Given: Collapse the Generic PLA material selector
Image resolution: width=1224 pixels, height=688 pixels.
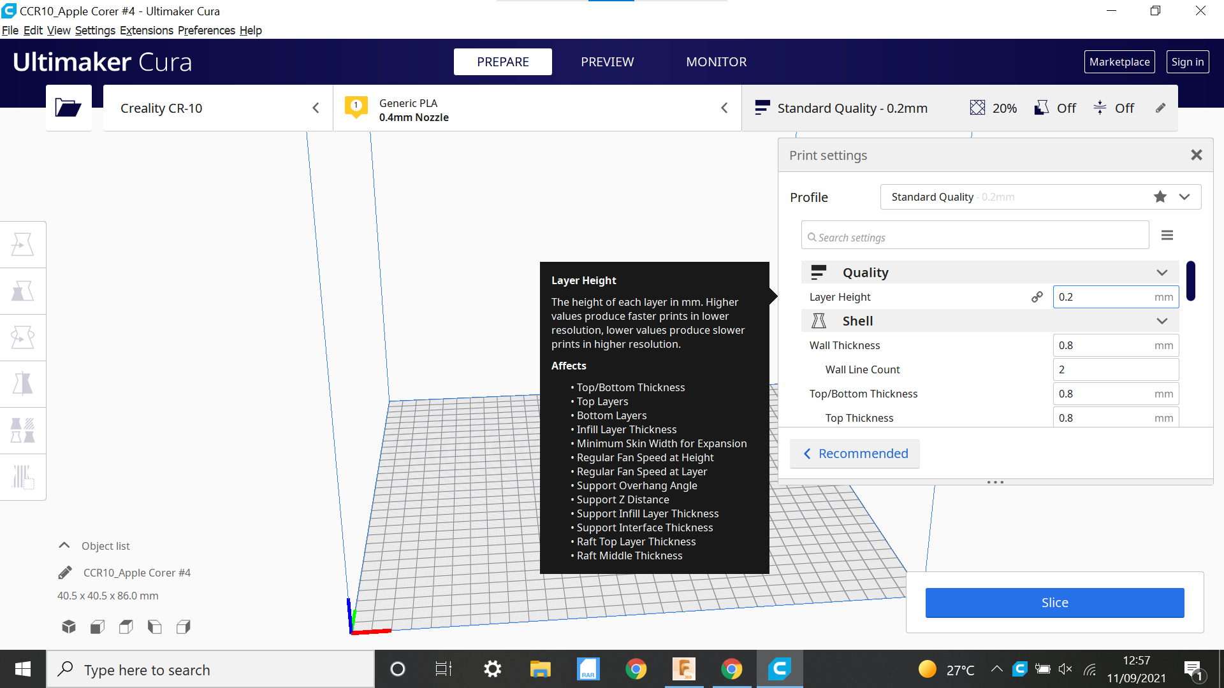Looking at the screenshot, I should point(724,108).
